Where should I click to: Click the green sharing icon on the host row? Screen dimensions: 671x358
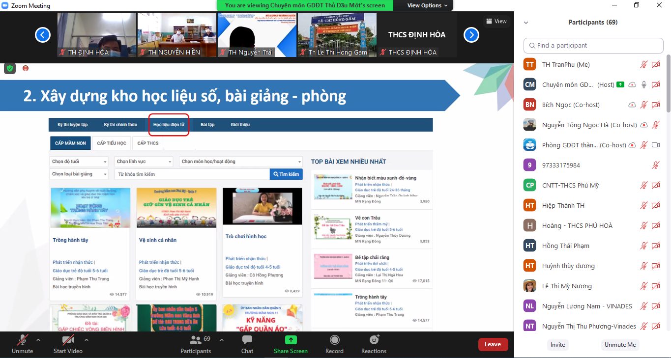pos(620,84)
